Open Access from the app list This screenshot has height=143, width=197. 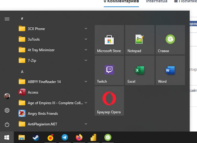53,92
